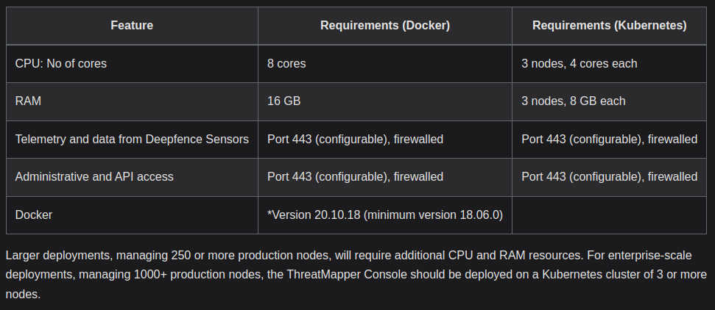Select the Administrative and API access cell

tap(132, 177)
